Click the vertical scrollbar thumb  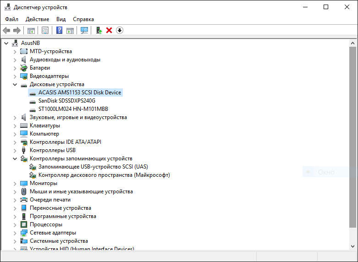pyautogui.click(x=353, y=137)
